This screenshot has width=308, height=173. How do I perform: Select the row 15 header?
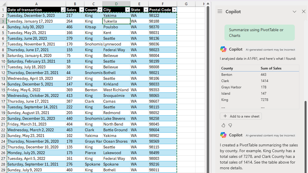[3, 90]
